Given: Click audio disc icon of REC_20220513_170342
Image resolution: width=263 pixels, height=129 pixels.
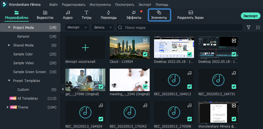Looking at the screenshot, I should click(130, 112).
